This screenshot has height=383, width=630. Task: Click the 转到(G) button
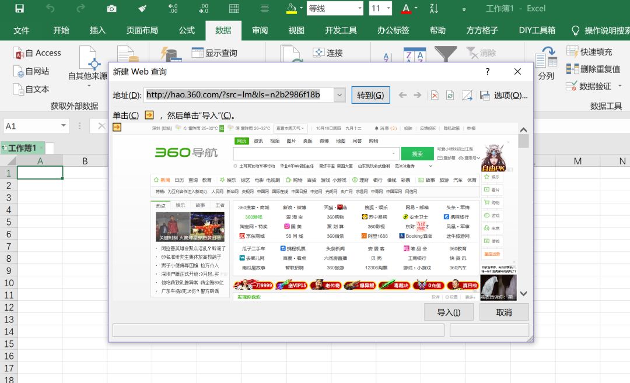point(370,95)
